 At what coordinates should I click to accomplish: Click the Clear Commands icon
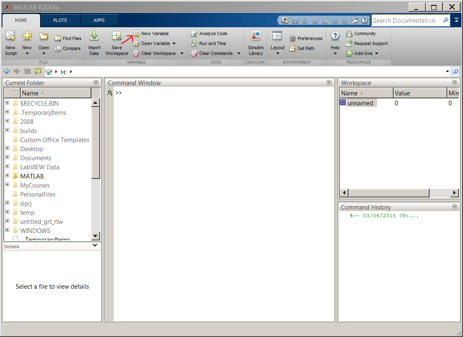click(x=194, y=53)
